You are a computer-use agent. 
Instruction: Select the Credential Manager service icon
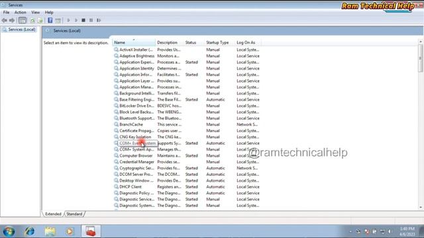tap(116, 161)
